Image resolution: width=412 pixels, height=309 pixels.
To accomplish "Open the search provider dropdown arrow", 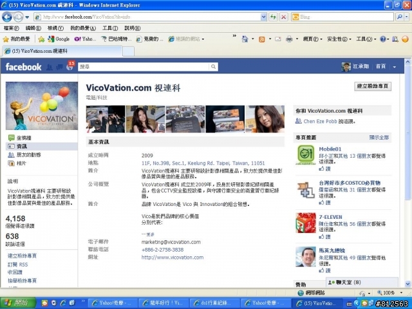I will point(407,17).
